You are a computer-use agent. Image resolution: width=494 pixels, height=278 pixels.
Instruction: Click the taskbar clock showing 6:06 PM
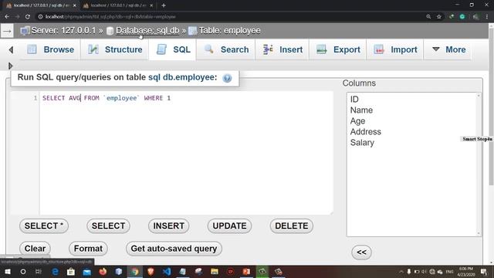click(466, 272)
